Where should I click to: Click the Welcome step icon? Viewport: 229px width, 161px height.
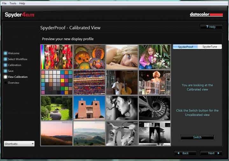click(5, 53)
